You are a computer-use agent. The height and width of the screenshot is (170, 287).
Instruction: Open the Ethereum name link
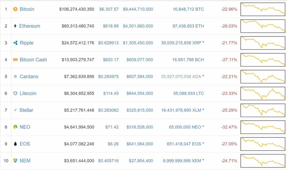(x=29, y=26)
